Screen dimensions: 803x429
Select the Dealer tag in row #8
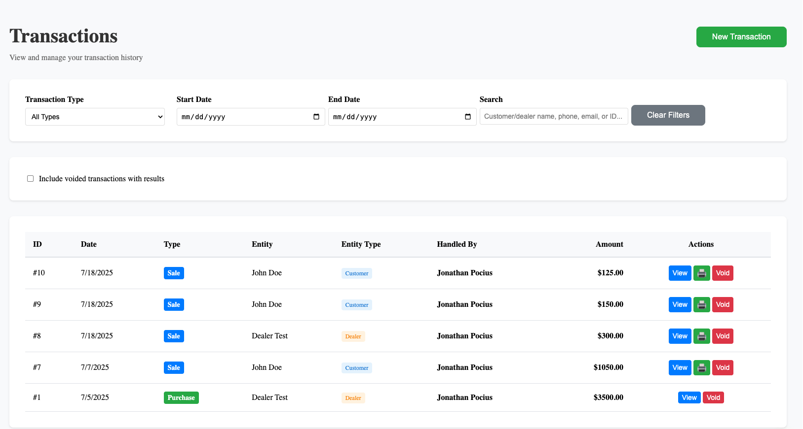pyautogui.click(x=353, y=336)
